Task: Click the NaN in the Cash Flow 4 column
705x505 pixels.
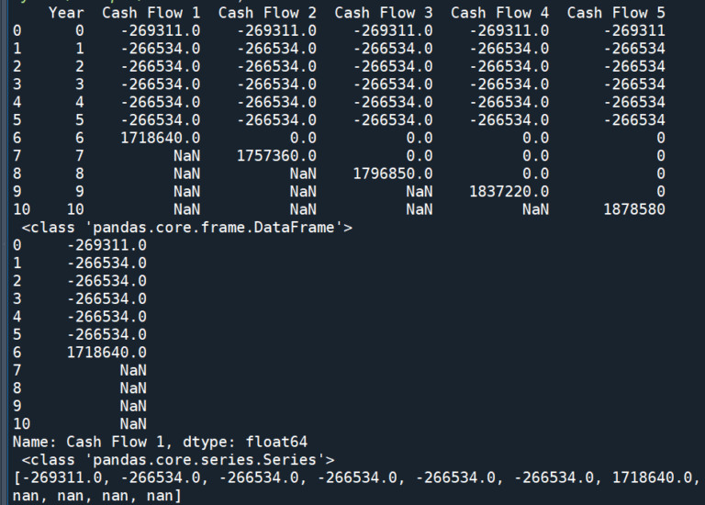Action: pyautogui.click(x=535, y=209)
